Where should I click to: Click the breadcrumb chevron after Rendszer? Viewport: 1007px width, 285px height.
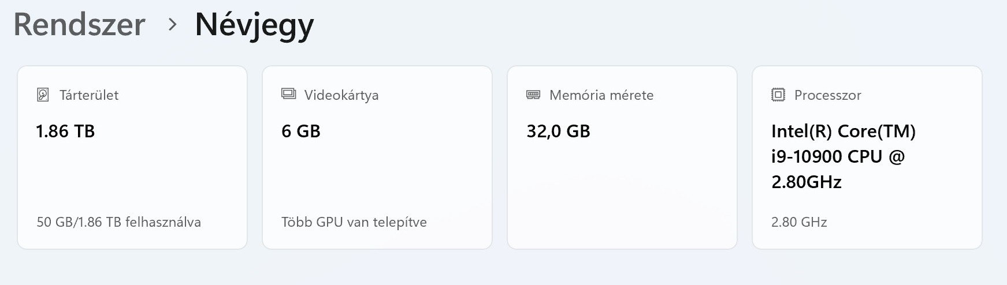pyautogui.click(x=172, y=24)
